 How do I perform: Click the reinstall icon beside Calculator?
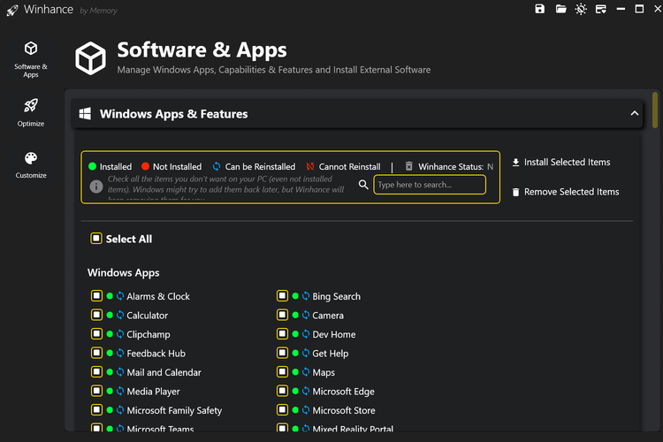tap(120, 315)
